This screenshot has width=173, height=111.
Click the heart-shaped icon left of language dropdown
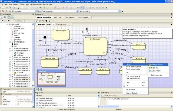click(3, 11)
